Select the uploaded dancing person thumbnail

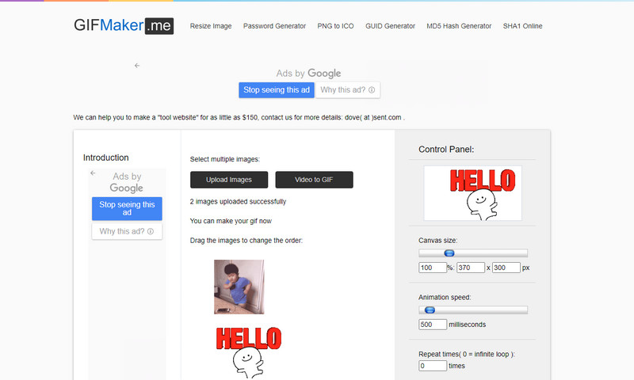point(239,287)
